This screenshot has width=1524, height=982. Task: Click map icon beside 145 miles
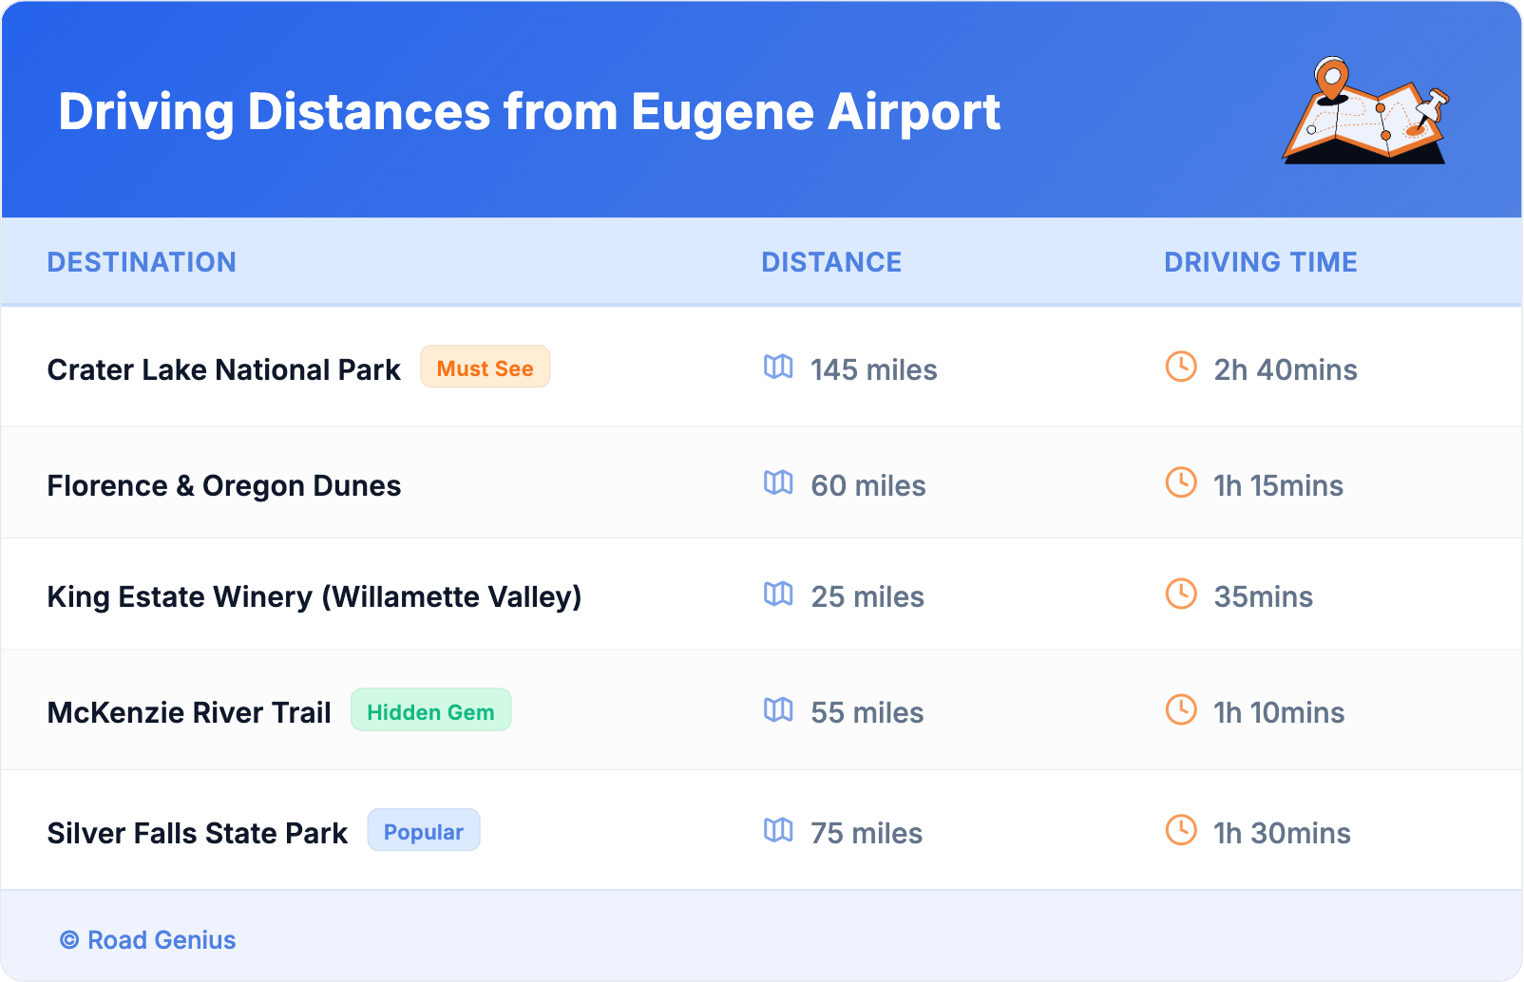[x=778, y=367]
